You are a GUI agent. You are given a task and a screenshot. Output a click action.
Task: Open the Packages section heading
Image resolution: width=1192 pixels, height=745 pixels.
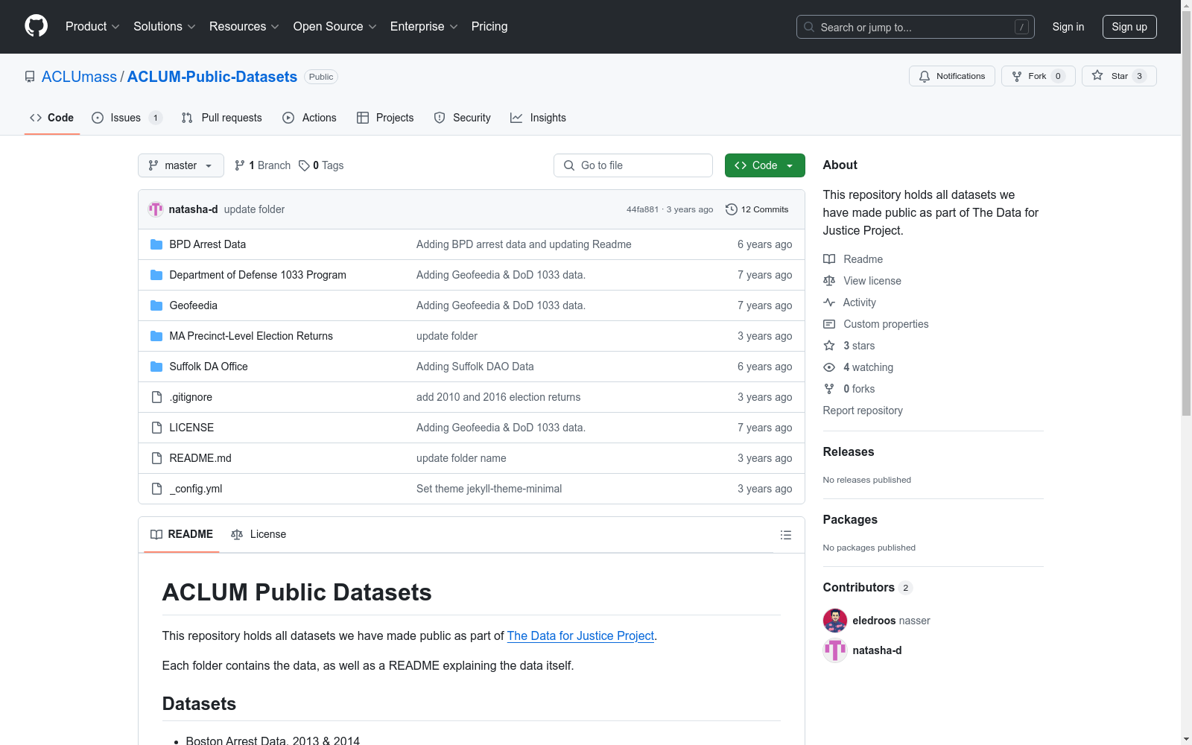coord(850,519)
